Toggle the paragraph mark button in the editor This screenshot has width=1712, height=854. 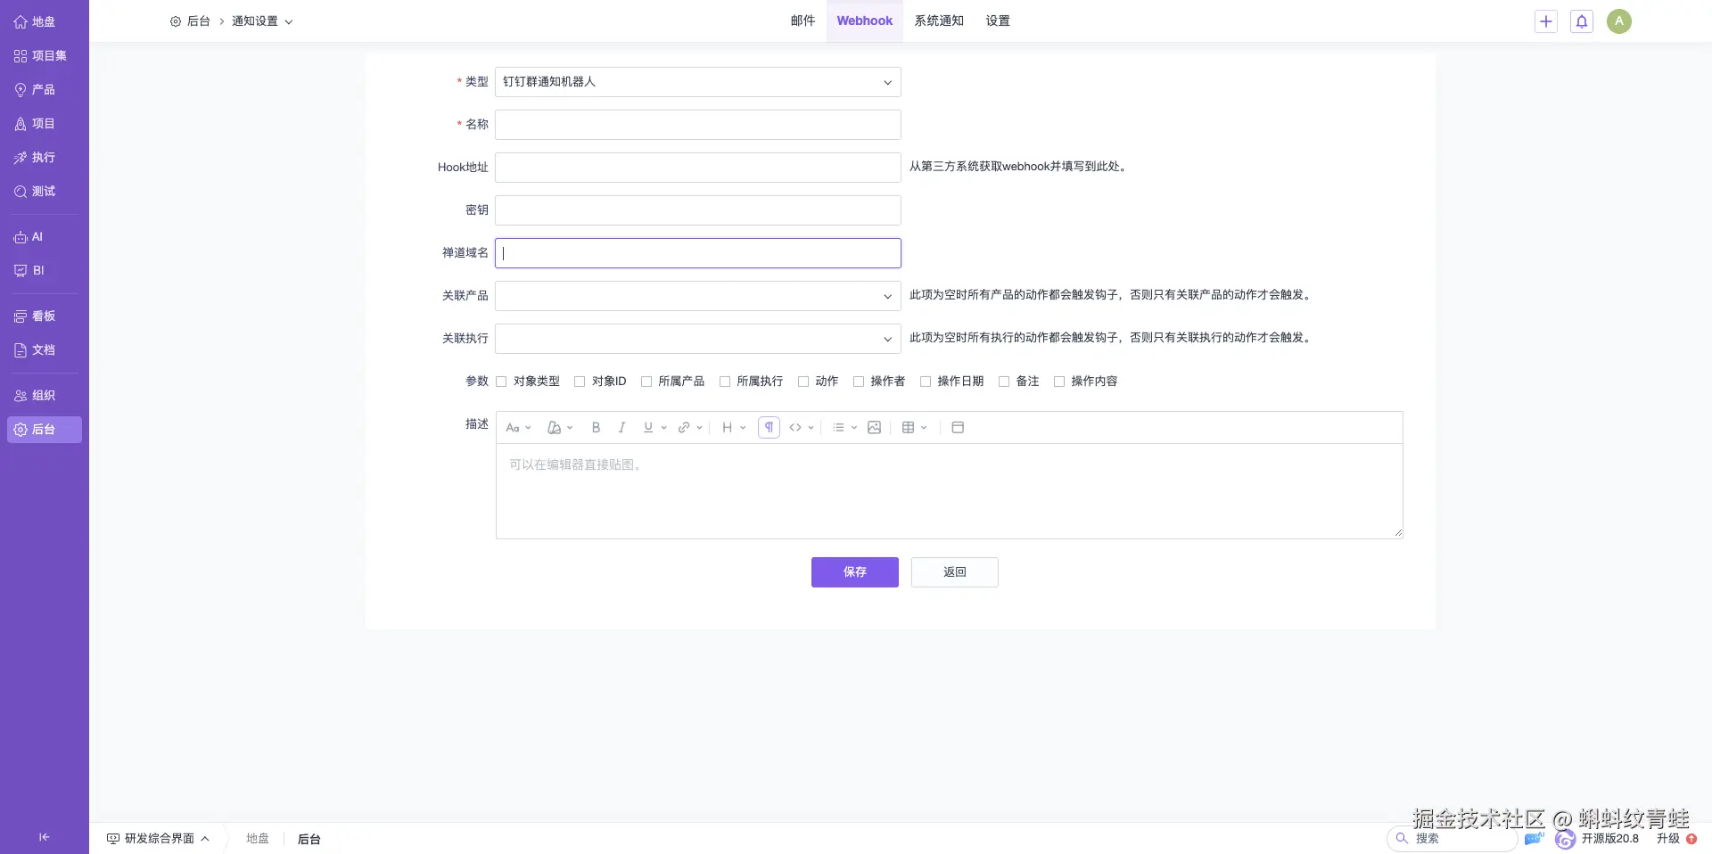[769, 428]
